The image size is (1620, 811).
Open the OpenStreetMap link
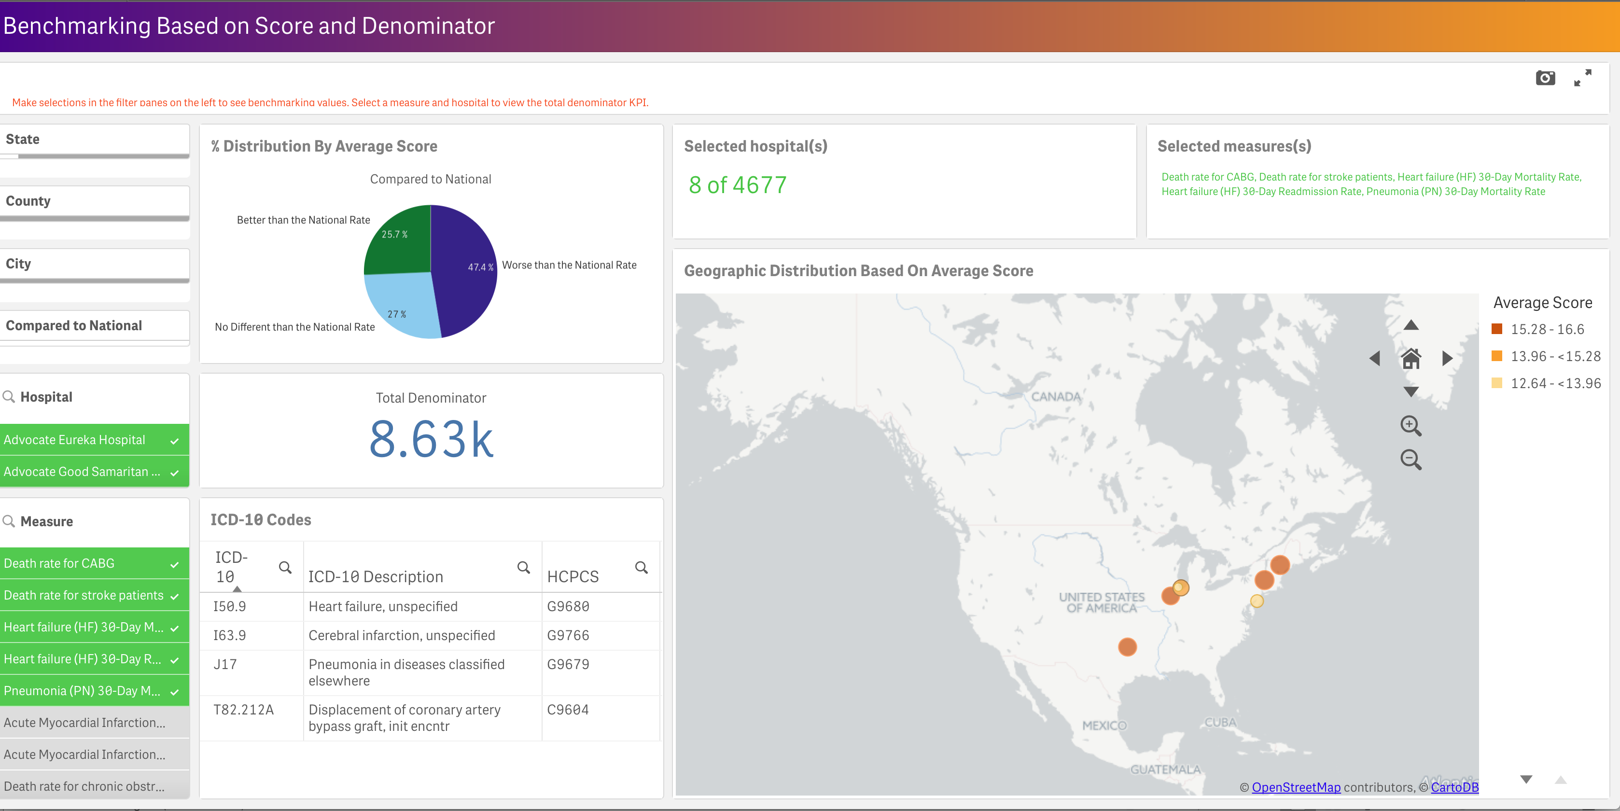(1296, 787)
